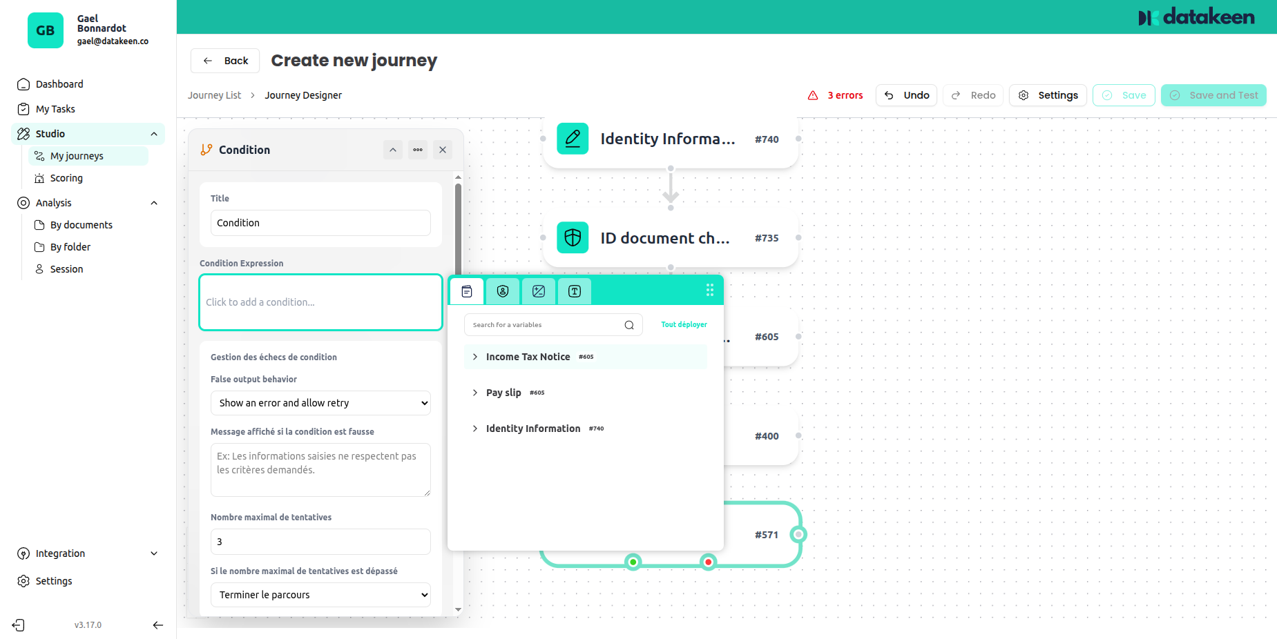Screen dimensions: 1277x639
Task: Expand the Income Tax Notice variable group
Action: [x=475, y=357]
